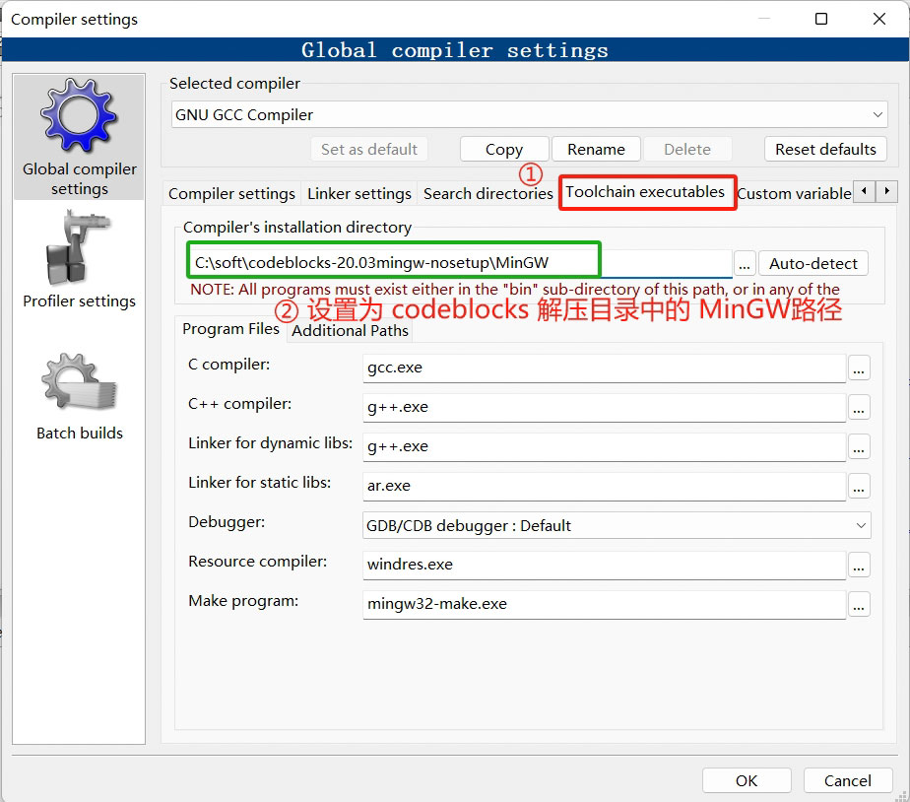
Task: Edit the mingw32-make.exe make program field
Action: tap(604, 604)
